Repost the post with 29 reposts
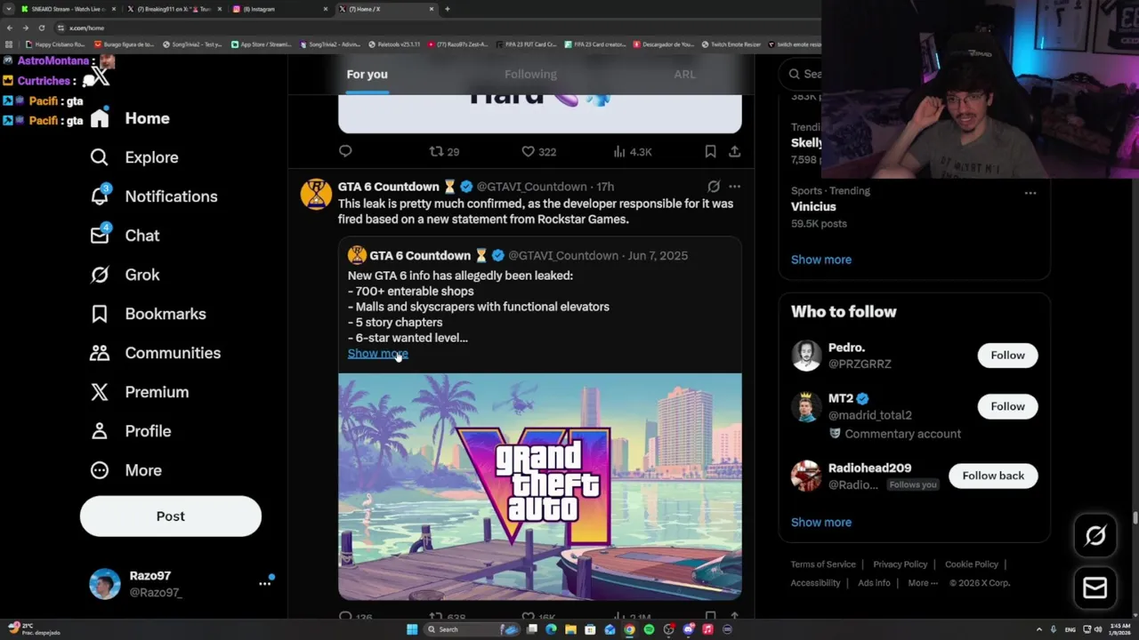Viewport: 1139px width, 640px height. 444,151
